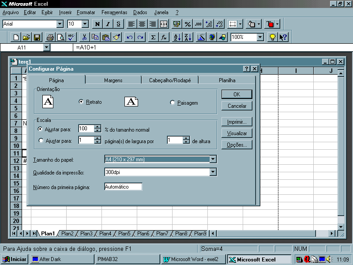Open the borders style dropdown arrow
The height and width of the screenshot is (265, 353).
(240, 24)
